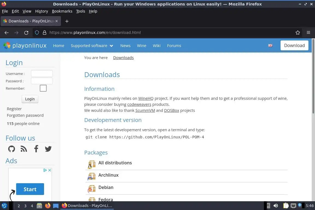Open PlayOnLinux GitHub icon under Follow us
The width and height of the screenshot is (315, 210).
[11, 149]
